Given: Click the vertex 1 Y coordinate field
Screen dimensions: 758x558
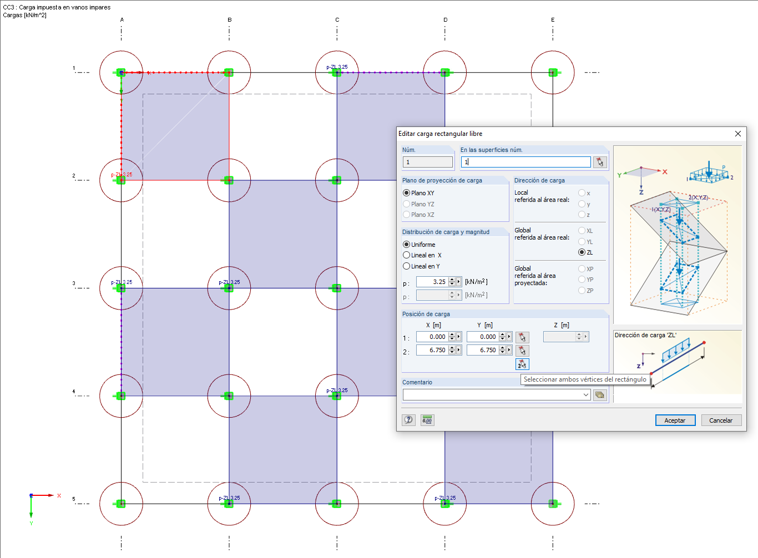Looking at the screenshot, I should 483,337.
